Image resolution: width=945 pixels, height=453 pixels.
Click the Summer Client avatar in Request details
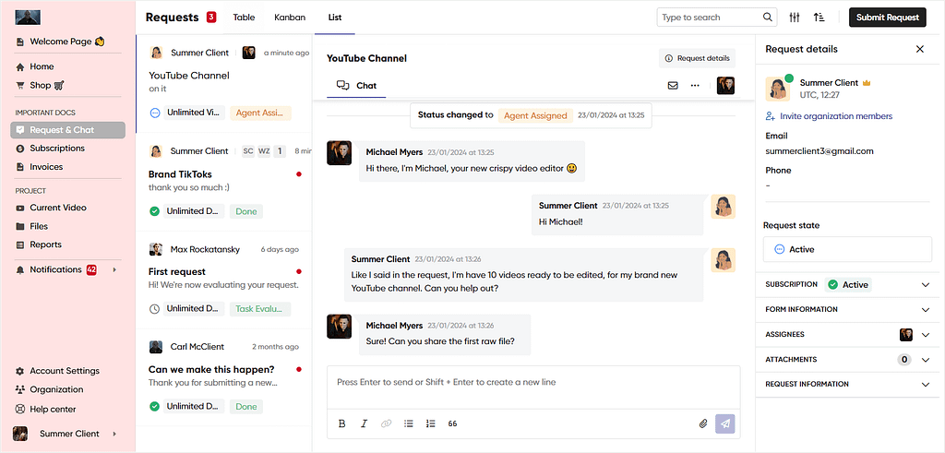(777, 89)
